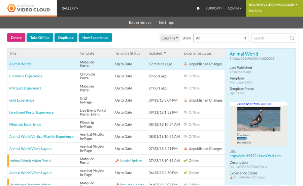
Task: Open the Live Event Portal Experience link
Action: (x=31, y=112)
